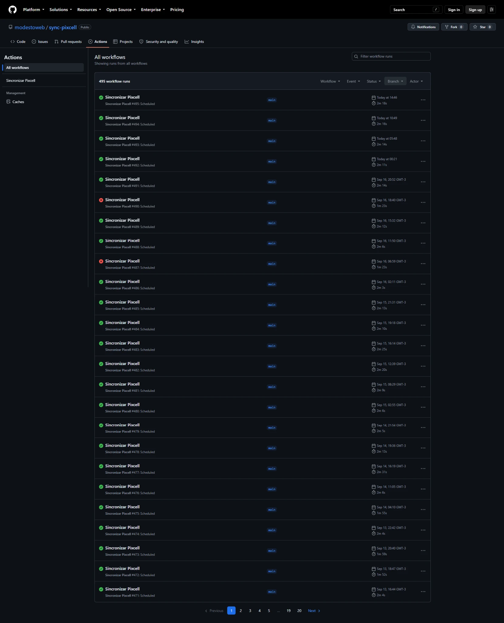Open the three-dot menu for run #485
Screen dimensions: 504x623
423,305
